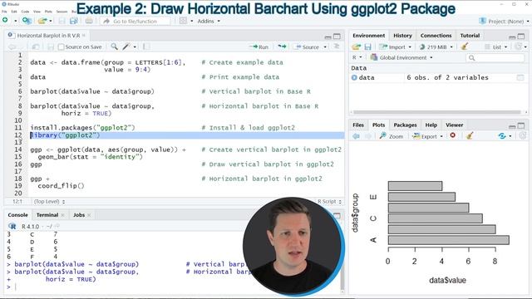Click the Workspace Panes grid icon

click(x=183, y=21)
